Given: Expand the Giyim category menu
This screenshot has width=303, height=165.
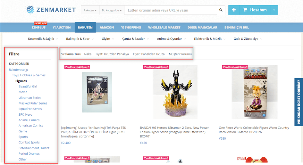Looking at the screenshot, I should pyautogui.click(x=108, y=39).
